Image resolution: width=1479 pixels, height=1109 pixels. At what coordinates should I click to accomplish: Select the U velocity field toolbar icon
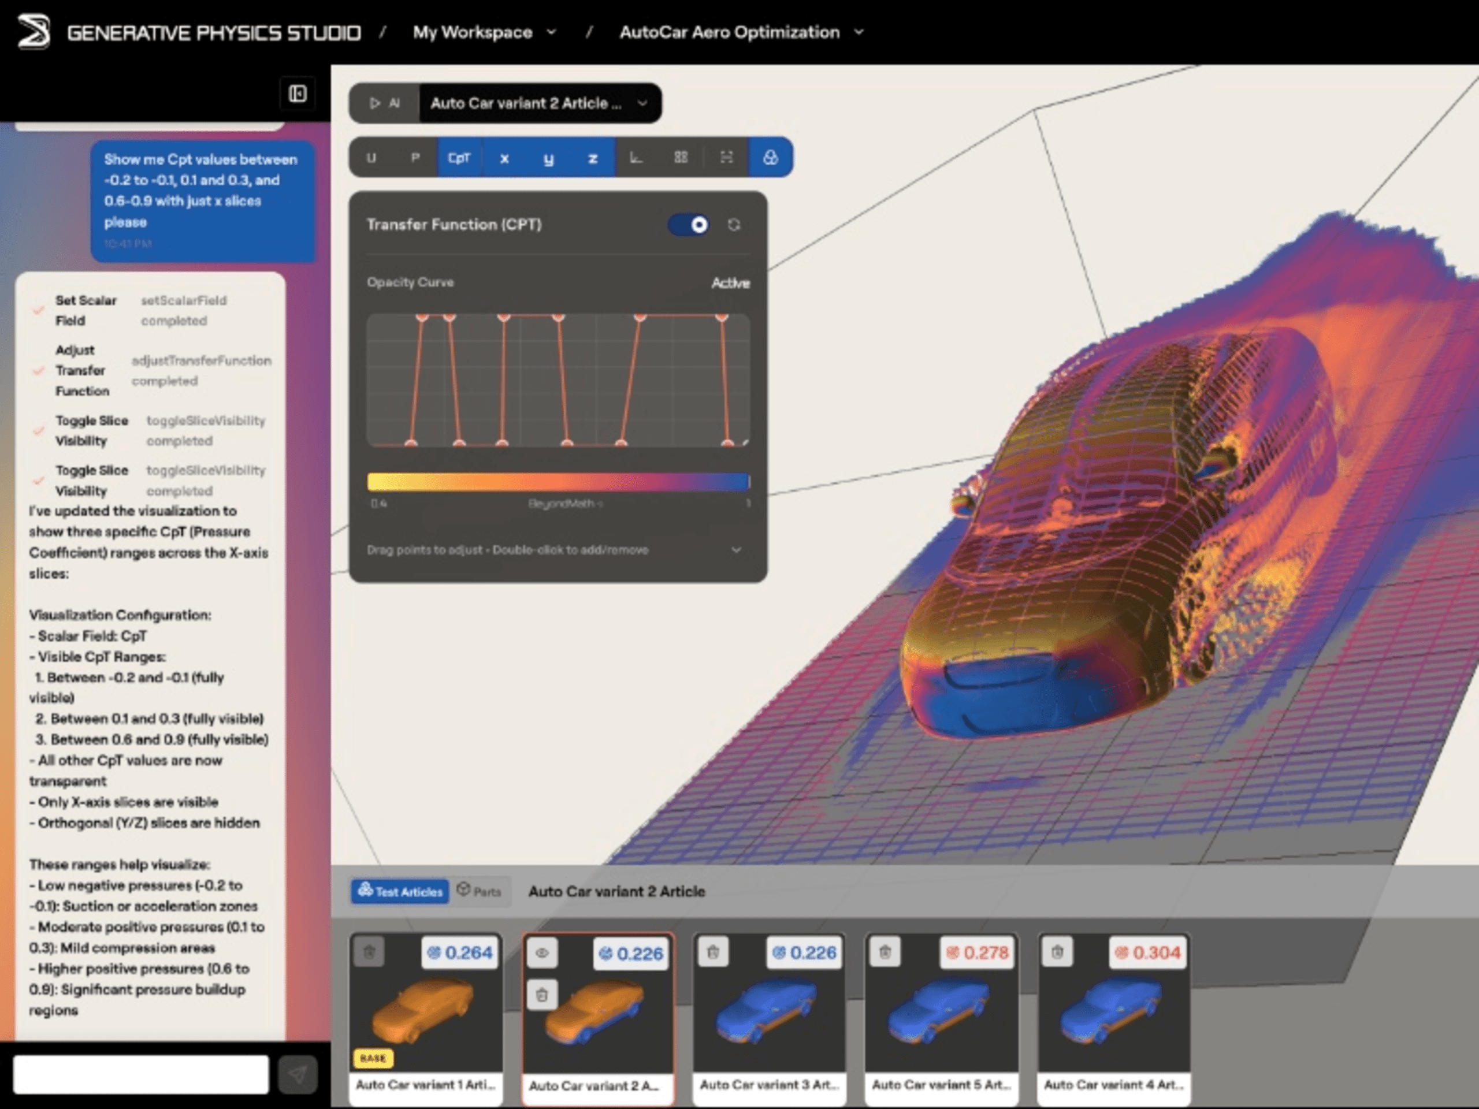coord(373,158)
